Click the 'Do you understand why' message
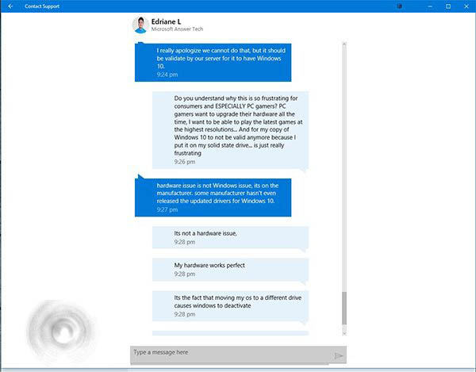Image resolution: width=476 pixels, height=372 pixels. click(230, 130)
